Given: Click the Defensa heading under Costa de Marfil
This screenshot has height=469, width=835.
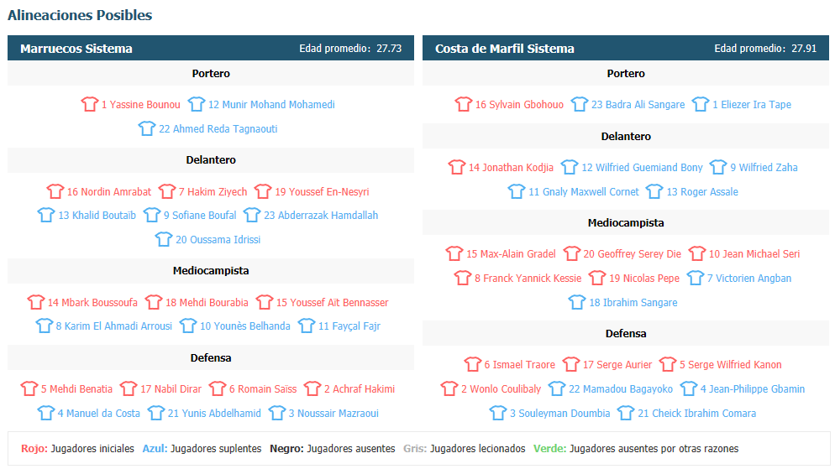Looking at the screenshot, I should point(626,333).
